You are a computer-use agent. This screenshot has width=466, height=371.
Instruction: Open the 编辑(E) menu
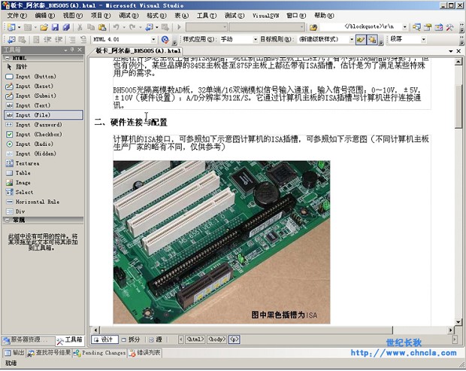coord(45,16)
